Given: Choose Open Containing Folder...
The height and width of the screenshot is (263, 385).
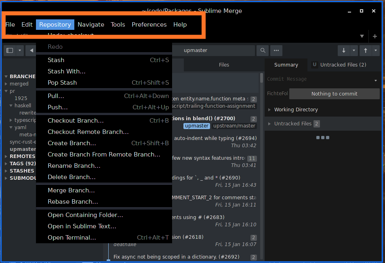Looking at the screenshot, I should coord(104,215).
